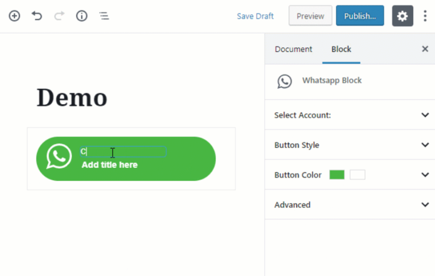This screenshot has width=435, height=276.
Task: Switch to the Document tab
Action: [x=293, y=49]
